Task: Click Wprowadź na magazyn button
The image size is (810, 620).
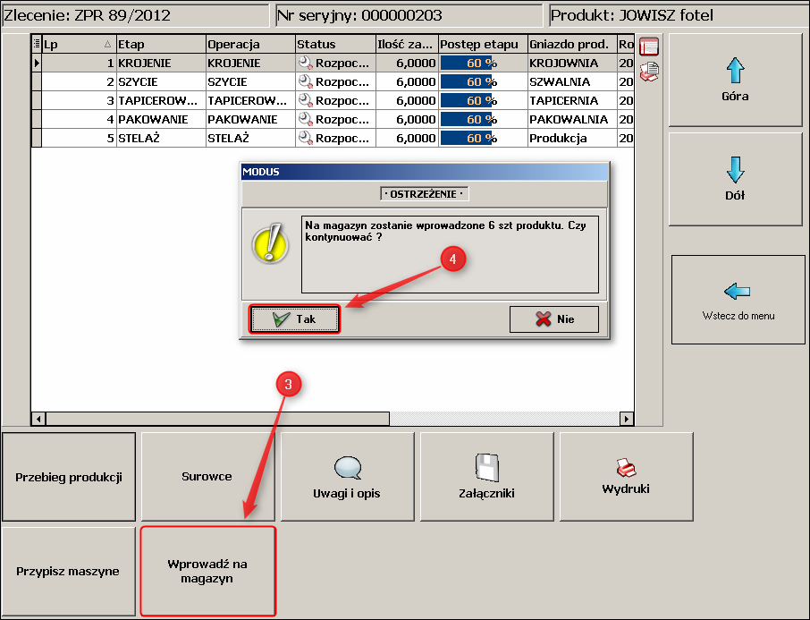Action: (207, 571)
